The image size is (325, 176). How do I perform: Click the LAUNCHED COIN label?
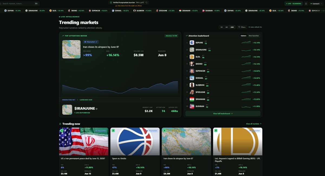pyautogui.click(x=86, y=100)
